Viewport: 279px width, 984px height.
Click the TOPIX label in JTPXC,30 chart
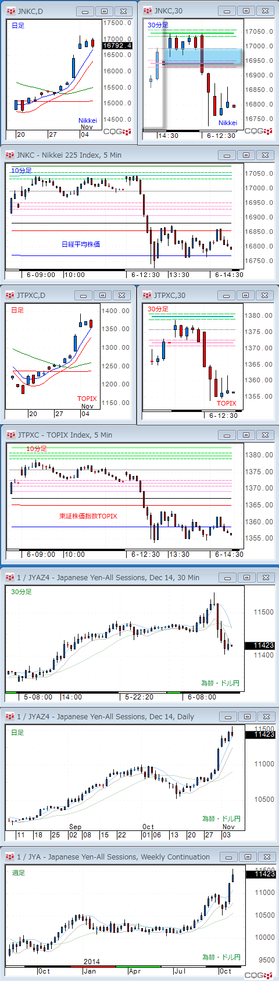tap(227, 403)
